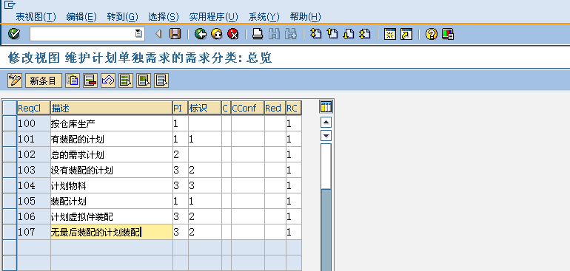The height and width of the screenshot is (271, 570).
Task: Open the 编辑(E) menu
Action: click(81, 17)
